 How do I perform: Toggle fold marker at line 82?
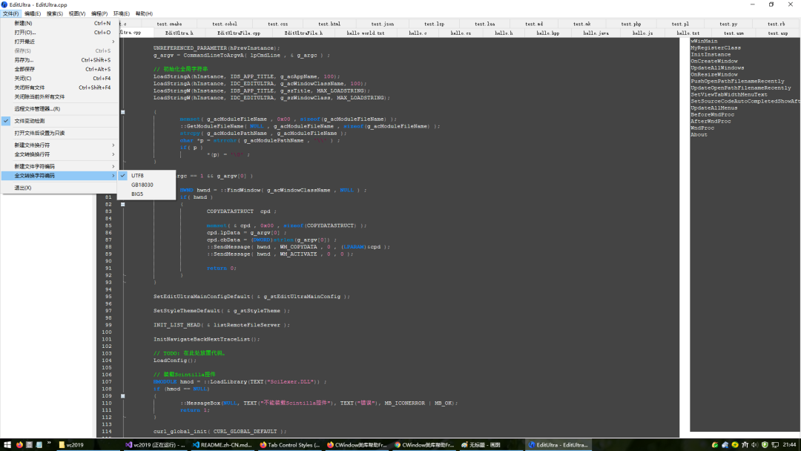(122, 204)
